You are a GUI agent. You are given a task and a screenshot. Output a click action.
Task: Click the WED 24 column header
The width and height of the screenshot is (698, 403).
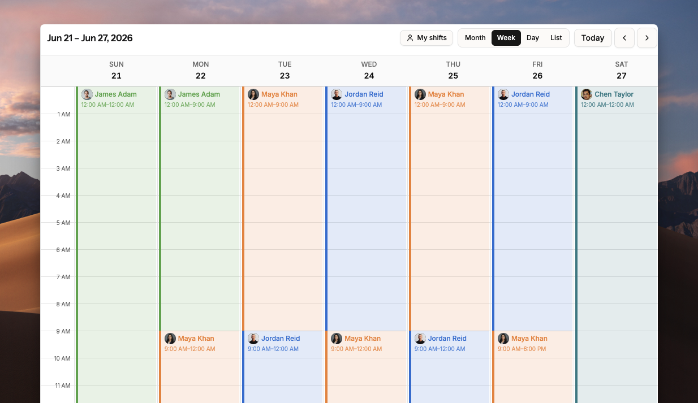pos(369,70)
